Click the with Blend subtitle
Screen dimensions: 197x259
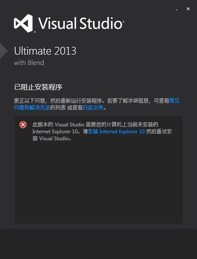point(29,63)
